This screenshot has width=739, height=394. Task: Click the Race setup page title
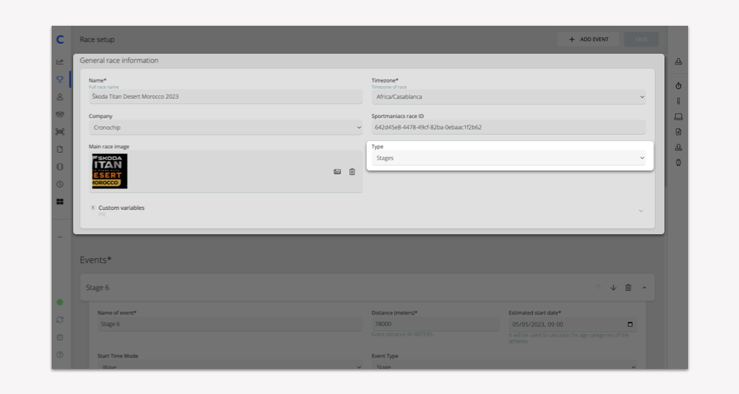[97, 39]
